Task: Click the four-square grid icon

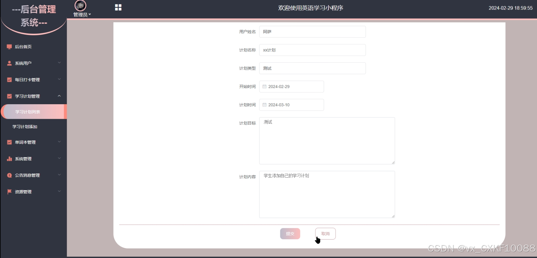Action: click(118, 7)
